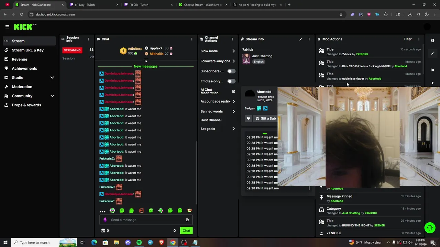Viewport: 440px width, 247px height.
Task: Collapse the chat leaderboard arrow
Action: (x=146, y=60)
